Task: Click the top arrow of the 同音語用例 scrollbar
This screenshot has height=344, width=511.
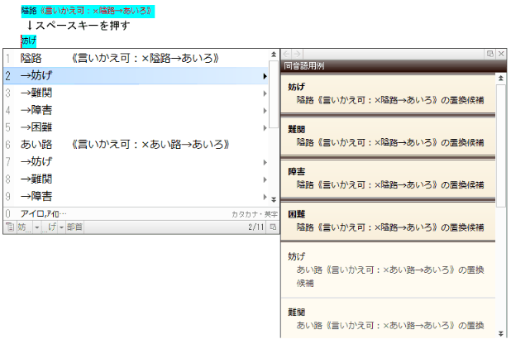Action: tap(501, 78)
